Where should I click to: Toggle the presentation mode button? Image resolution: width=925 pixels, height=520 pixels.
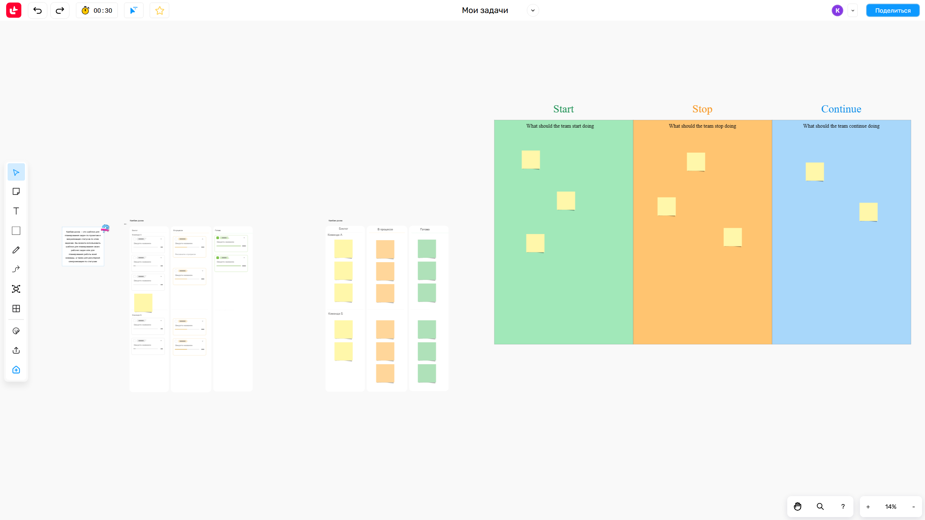tap(133, 10)
